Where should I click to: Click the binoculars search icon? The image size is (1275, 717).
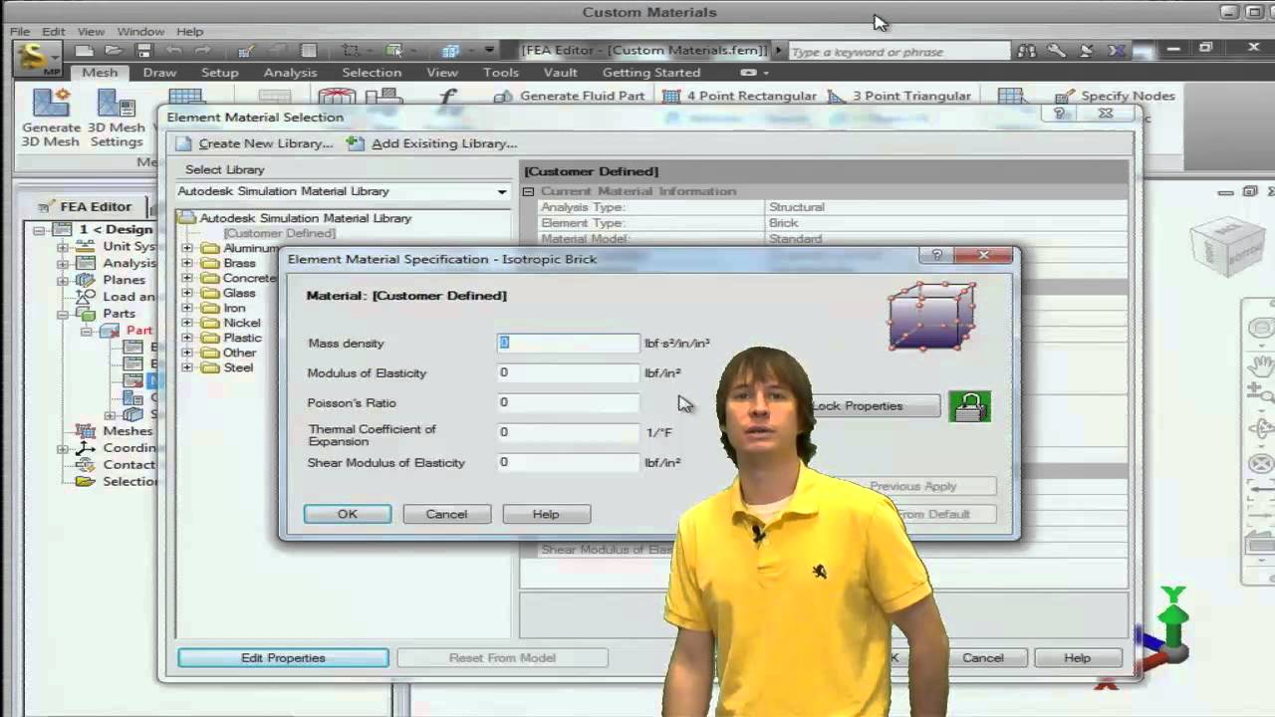1026,51
